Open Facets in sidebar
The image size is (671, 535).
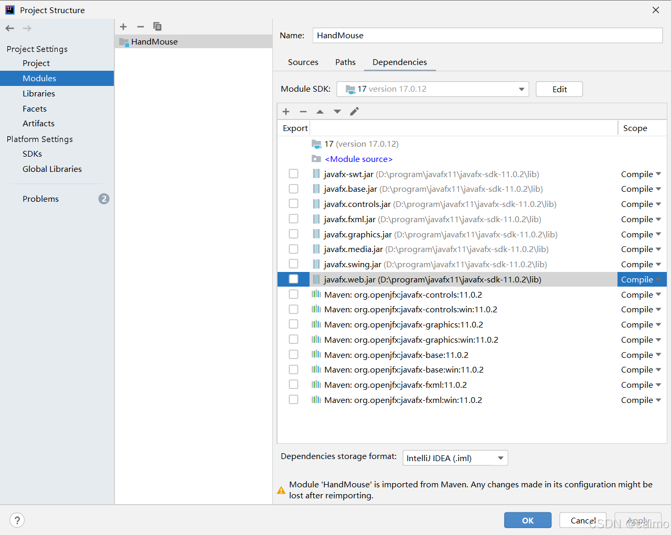(35, 109)
